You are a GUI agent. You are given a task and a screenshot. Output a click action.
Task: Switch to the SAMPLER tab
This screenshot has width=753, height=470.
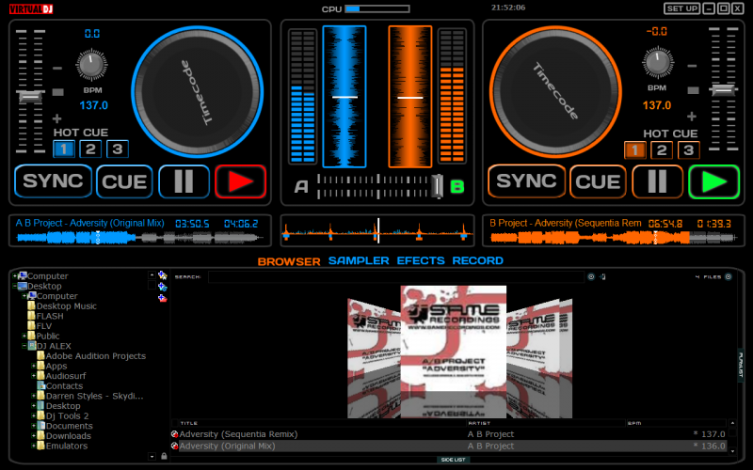tap(358, 261)
